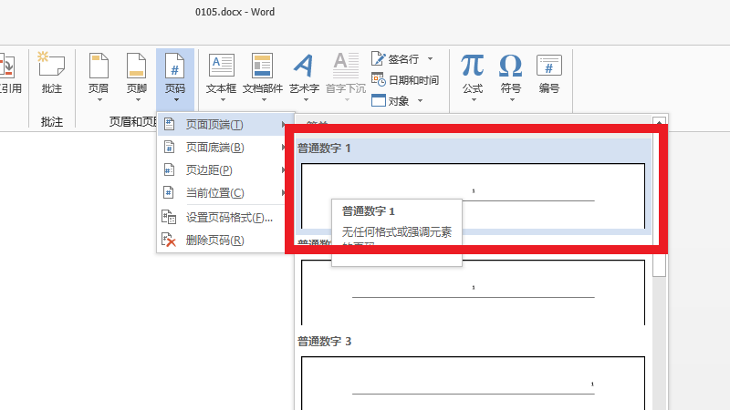Insert a Text Box (文本框)
The height and width of the screenshot is (410, 730).
(x=221, y=72)
